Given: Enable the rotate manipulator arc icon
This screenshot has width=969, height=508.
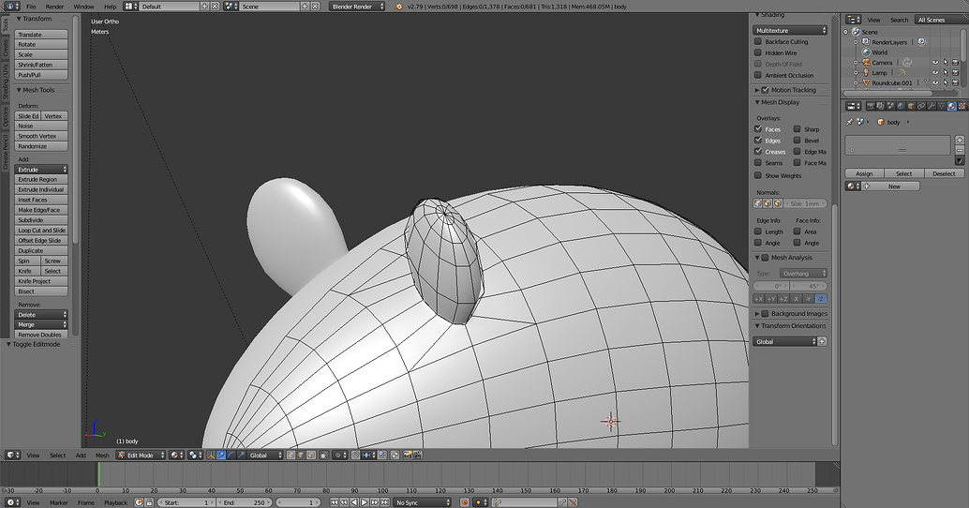Looking at the screenshot, I should point(231,455).
